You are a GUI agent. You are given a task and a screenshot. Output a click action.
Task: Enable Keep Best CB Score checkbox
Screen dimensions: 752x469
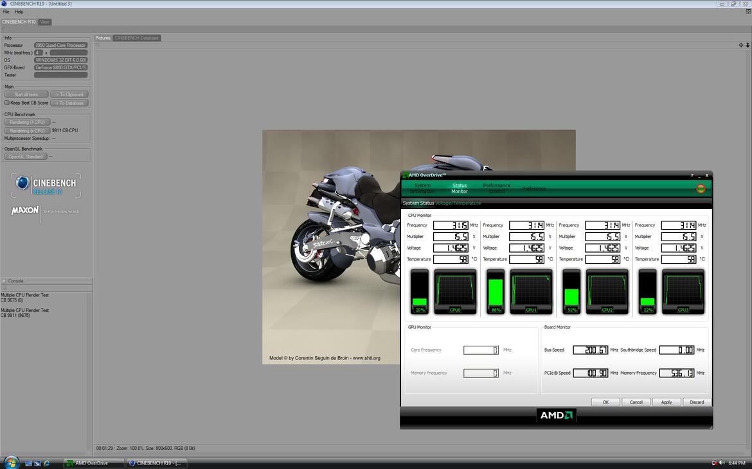click(x=6, y=103)
